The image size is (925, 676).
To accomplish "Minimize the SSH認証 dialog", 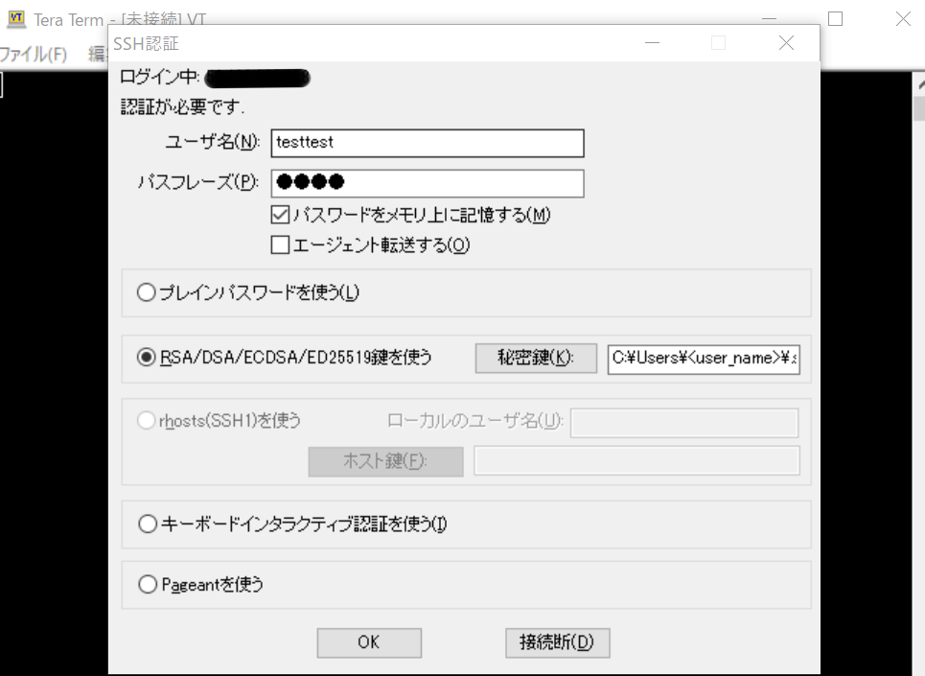I will tap(653, 43).
